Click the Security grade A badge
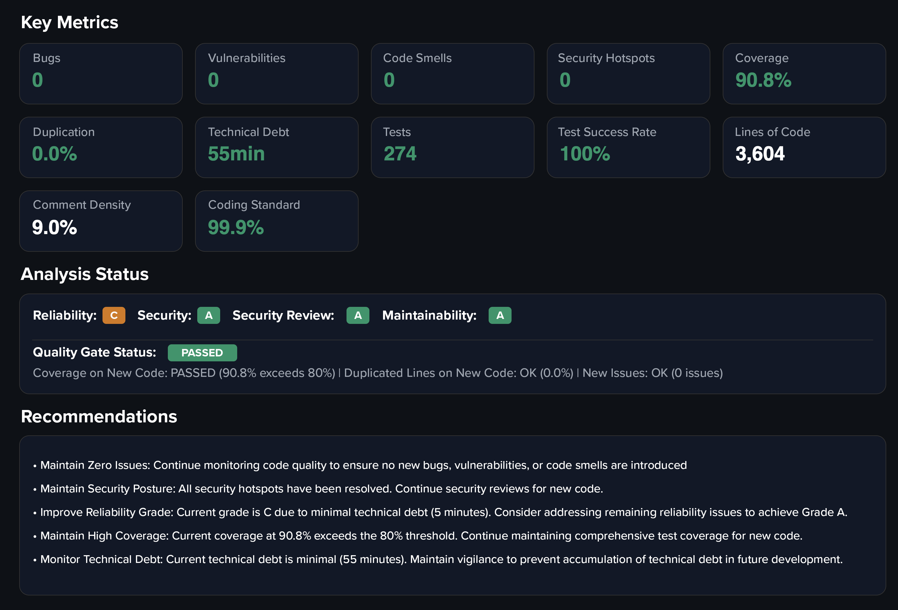 tap(208, 315)
